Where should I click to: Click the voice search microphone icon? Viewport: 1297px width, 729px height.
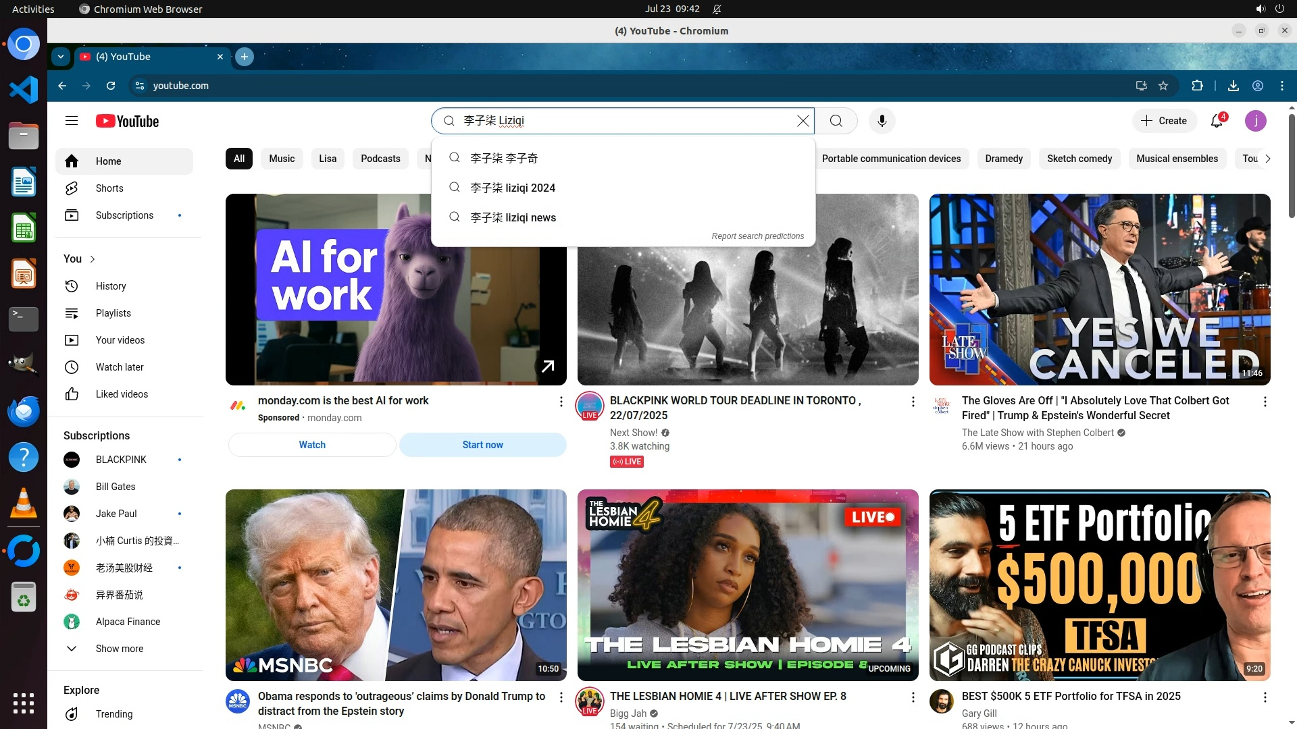pyautogui.click(x=882, y=121)
